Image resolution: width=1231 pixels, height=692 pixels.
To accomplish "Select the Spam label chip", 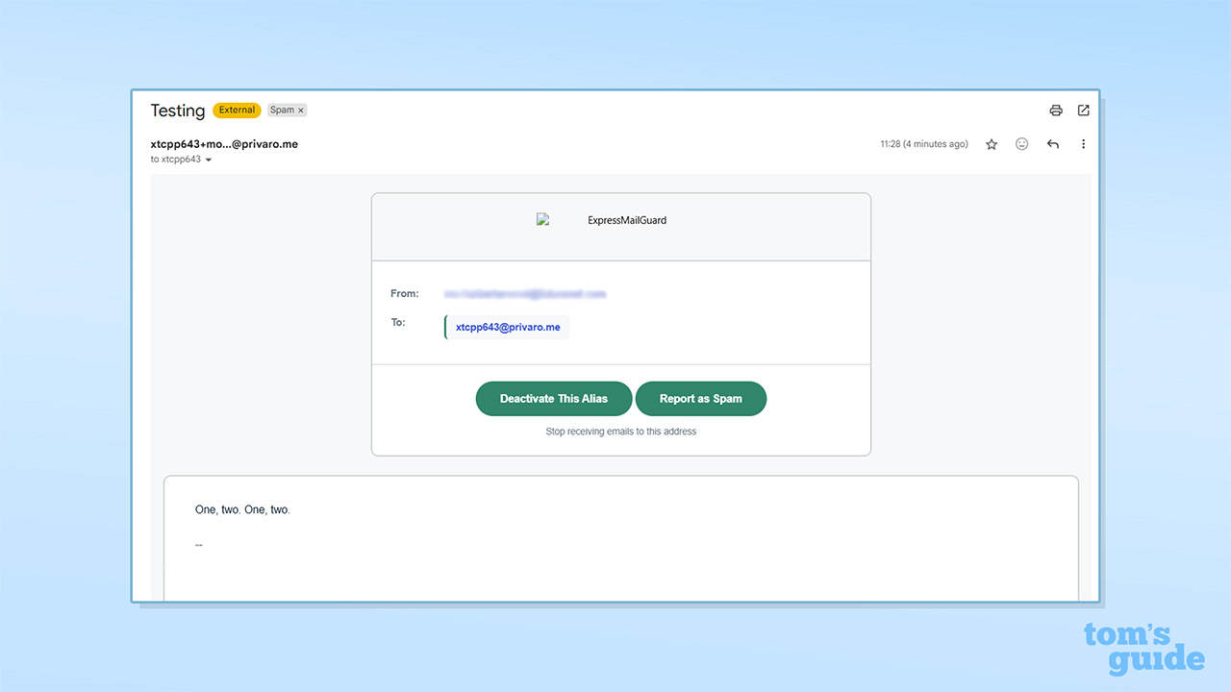I will click(x=282, y=110).
